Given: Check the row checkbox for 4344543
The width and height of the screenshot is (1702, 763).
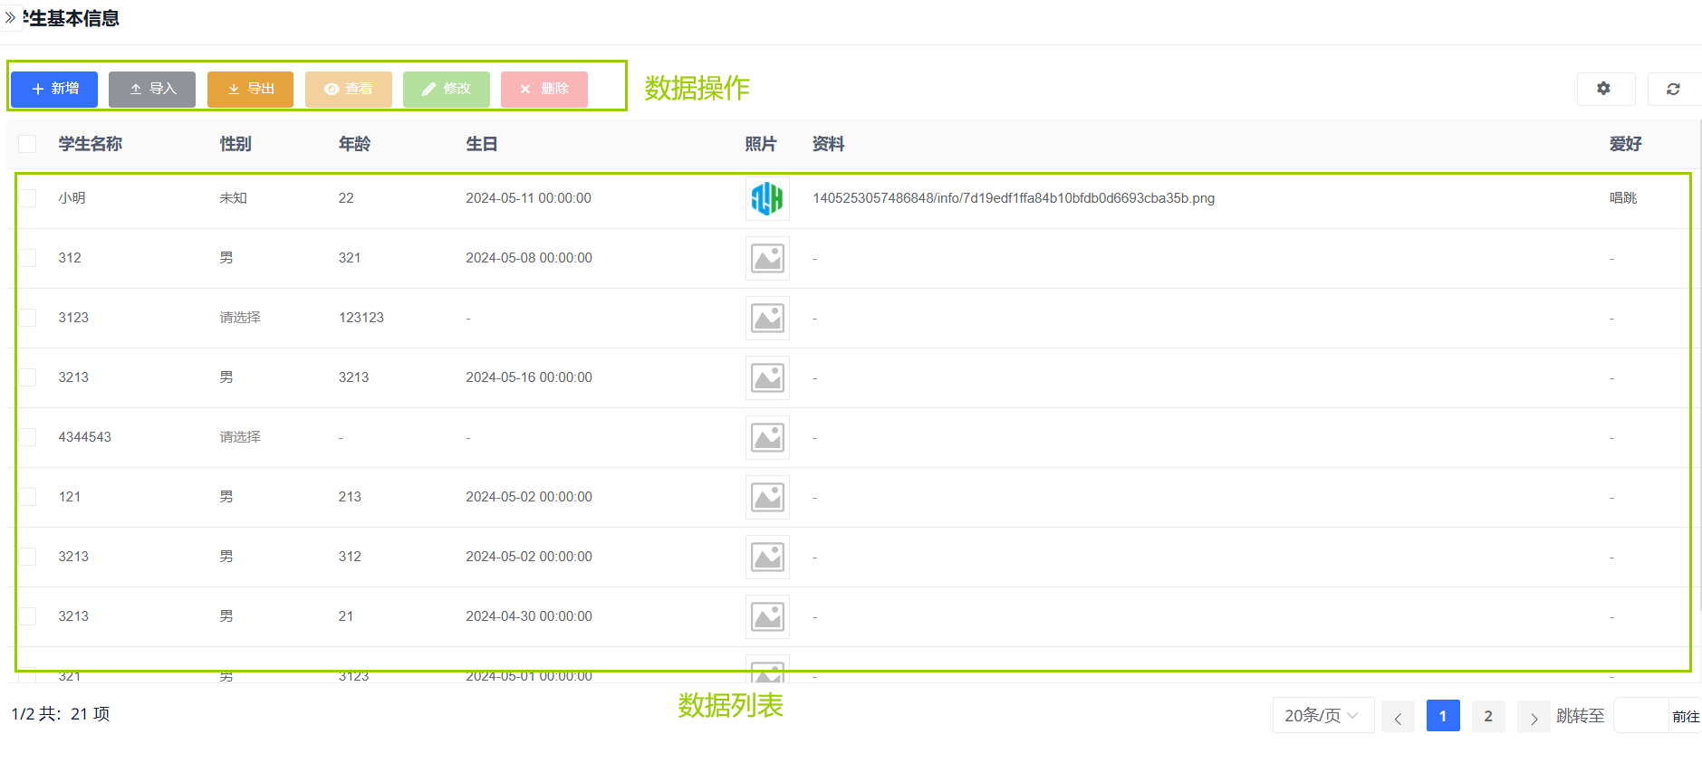Looking at the screenshot, I should [27, 437].
